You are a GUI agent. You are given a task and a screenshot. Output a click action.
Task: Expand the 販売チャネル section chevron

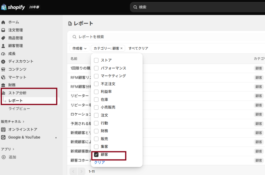pos(24,122)
